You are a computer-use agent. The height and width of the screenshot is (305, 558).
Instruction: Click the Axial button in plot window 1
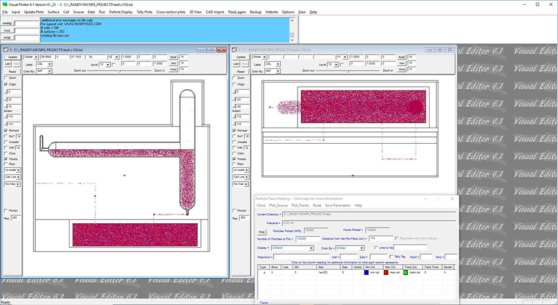[174, 57]
